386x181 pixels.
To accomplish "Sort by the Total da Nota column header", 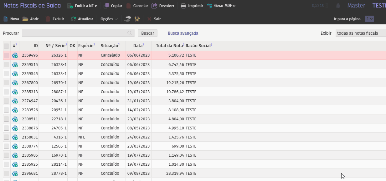I will click(169, 46).
